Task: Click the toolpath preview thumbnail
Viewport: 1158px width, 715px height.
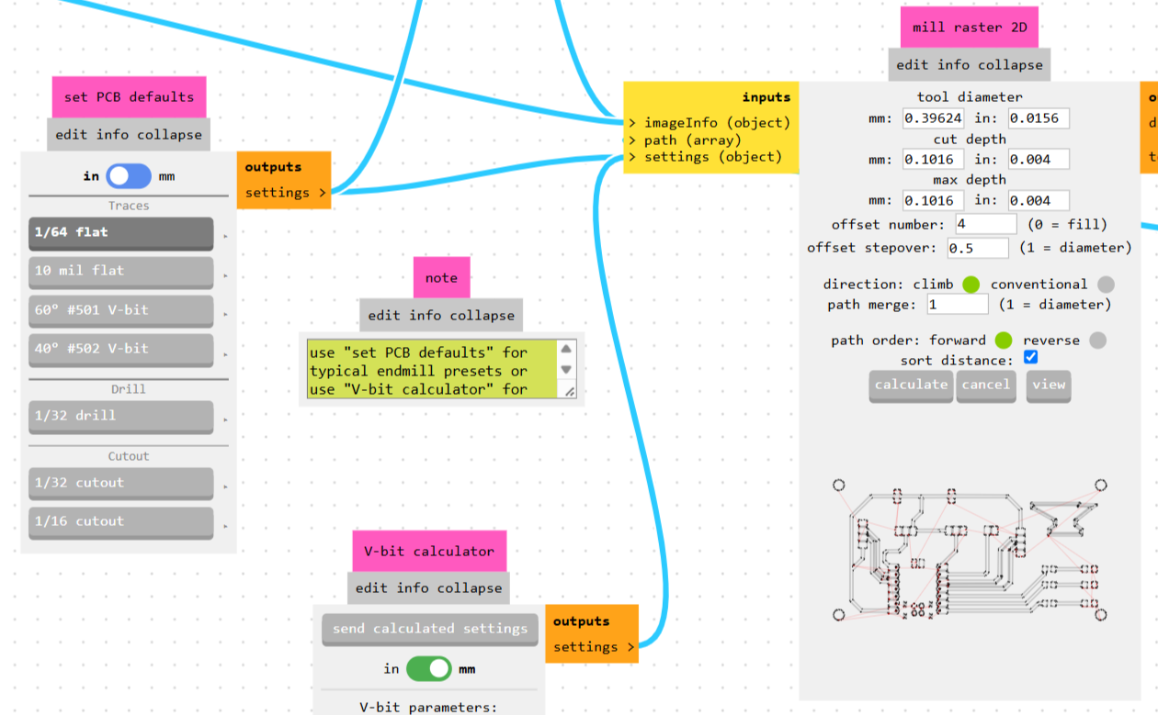Action: 970,553
